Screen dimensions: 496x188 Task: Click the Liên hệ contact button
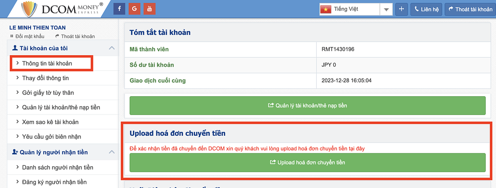[426, 9]
